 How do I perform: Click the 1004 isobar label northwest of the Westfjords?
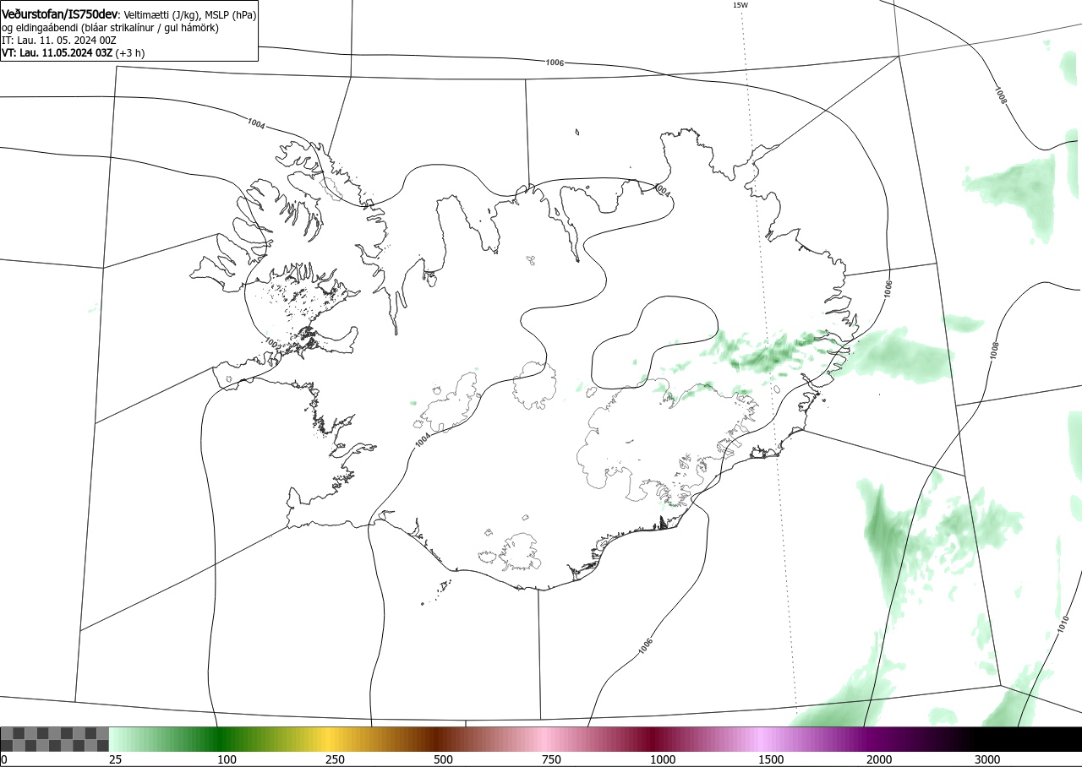point(256,124)
